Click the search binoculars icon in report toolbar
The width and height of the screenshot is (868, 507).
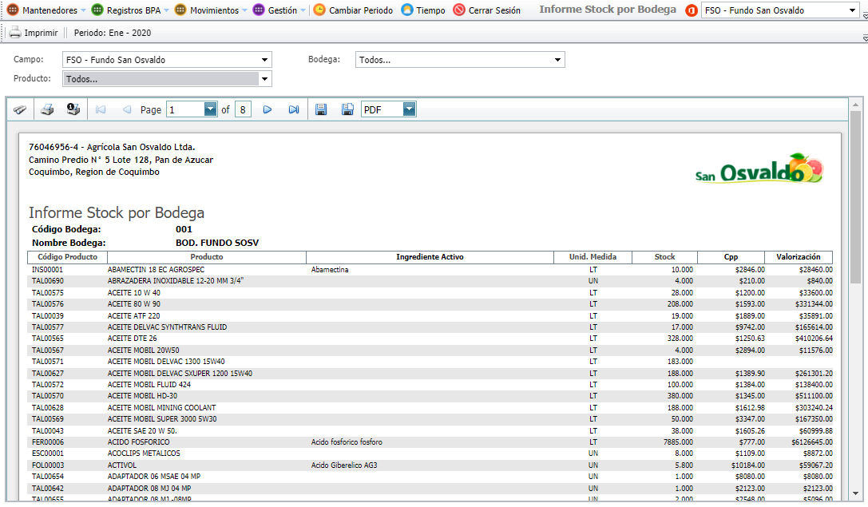tap(20, 109)
